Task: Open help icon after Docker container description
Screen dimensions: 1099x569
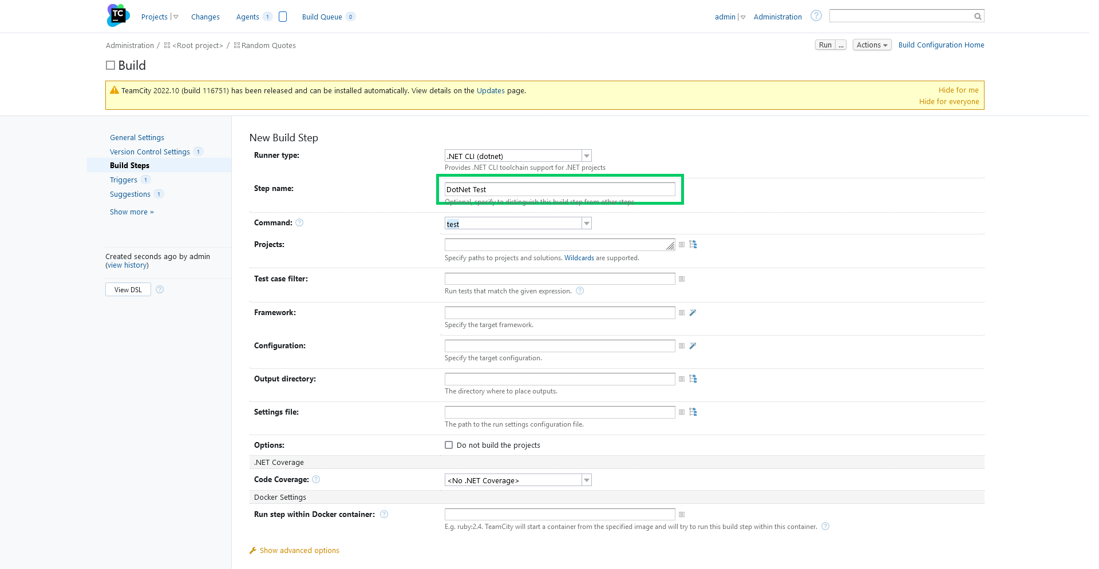Action: (x=825, y=527)
